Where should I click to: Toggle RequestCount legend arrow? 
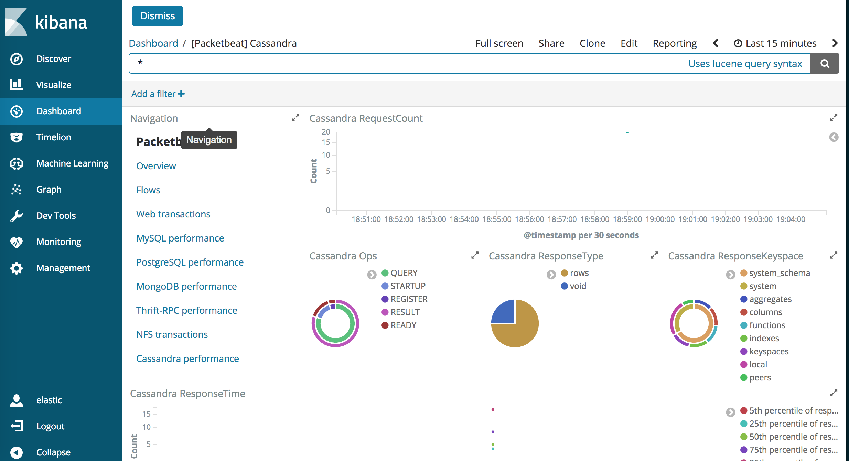[x=834, y=137]
